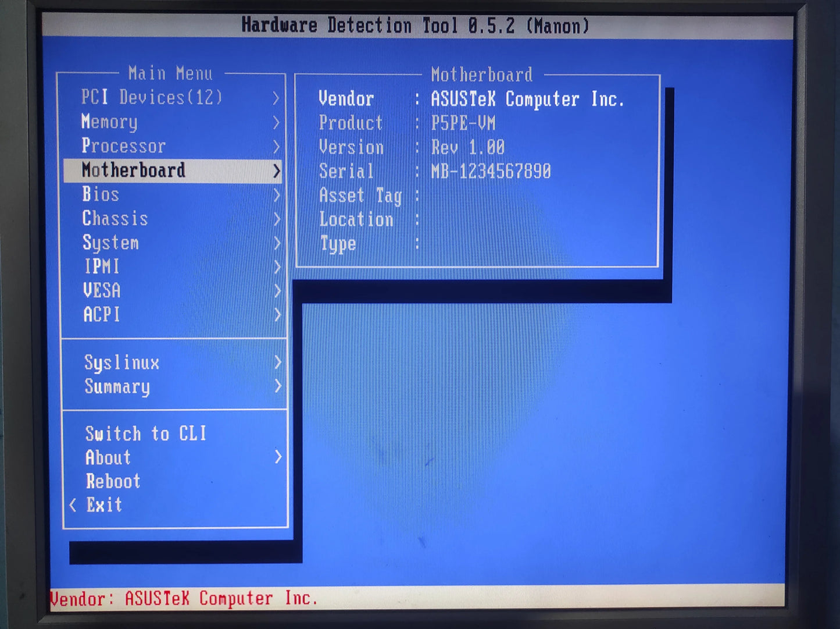Click the Motherboard panel title
The image size is (840, 629).
click(482, 74)
